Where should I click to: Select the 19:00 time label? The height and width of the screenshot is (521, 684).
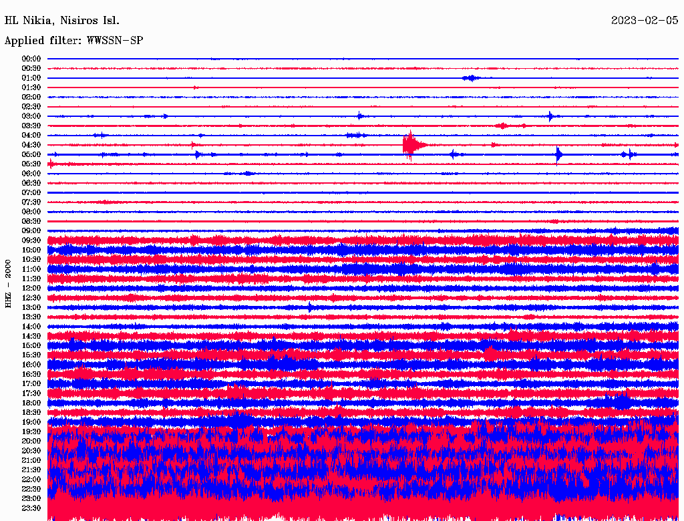point(31,422)
